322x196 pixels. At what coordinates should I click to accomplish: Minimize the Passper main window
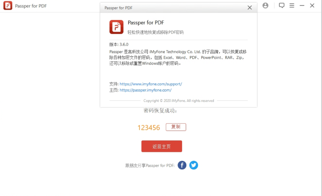(302, 5)
